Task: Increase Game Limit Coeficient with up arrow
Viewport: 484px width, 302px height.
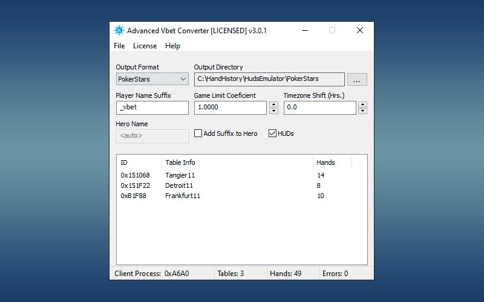Action: [273, 104]
